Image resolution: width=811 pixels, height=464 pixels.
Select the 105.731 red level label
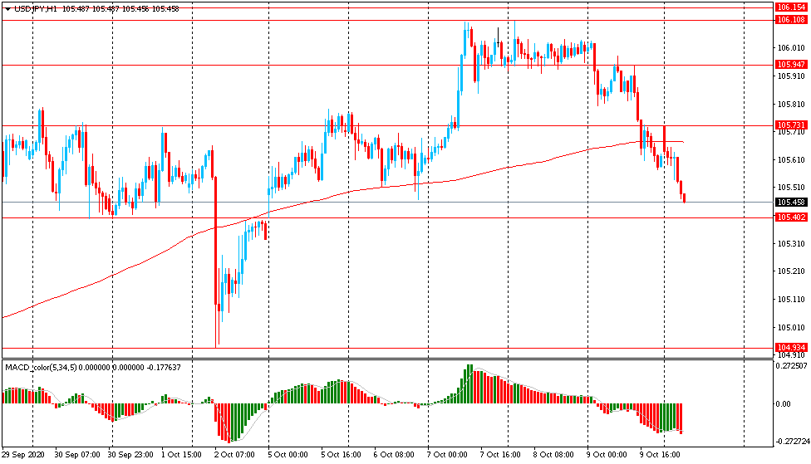point(791,125)
